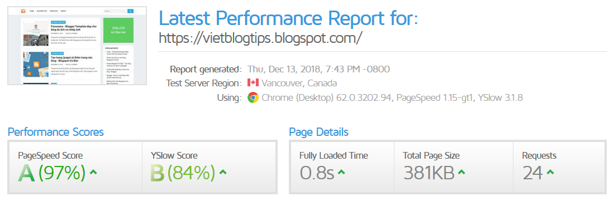
Task: Click the green arrow beside YSlow 84%
Action: tap(223, 171)
